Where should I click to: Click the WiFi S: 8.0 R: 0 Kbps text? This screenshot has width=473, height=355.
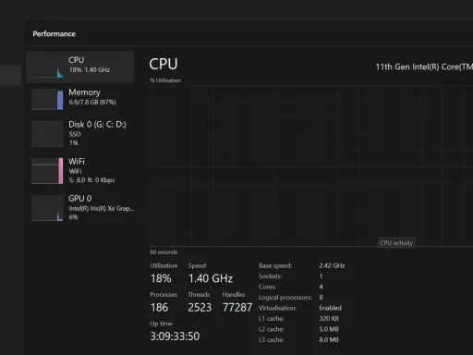[91, 180]
